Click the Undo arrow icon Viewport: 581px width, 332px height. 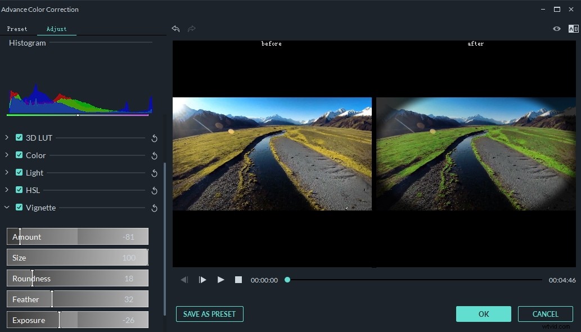(175, 29)
